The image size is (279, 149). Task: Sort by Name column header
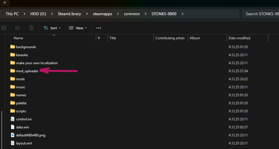18,38
